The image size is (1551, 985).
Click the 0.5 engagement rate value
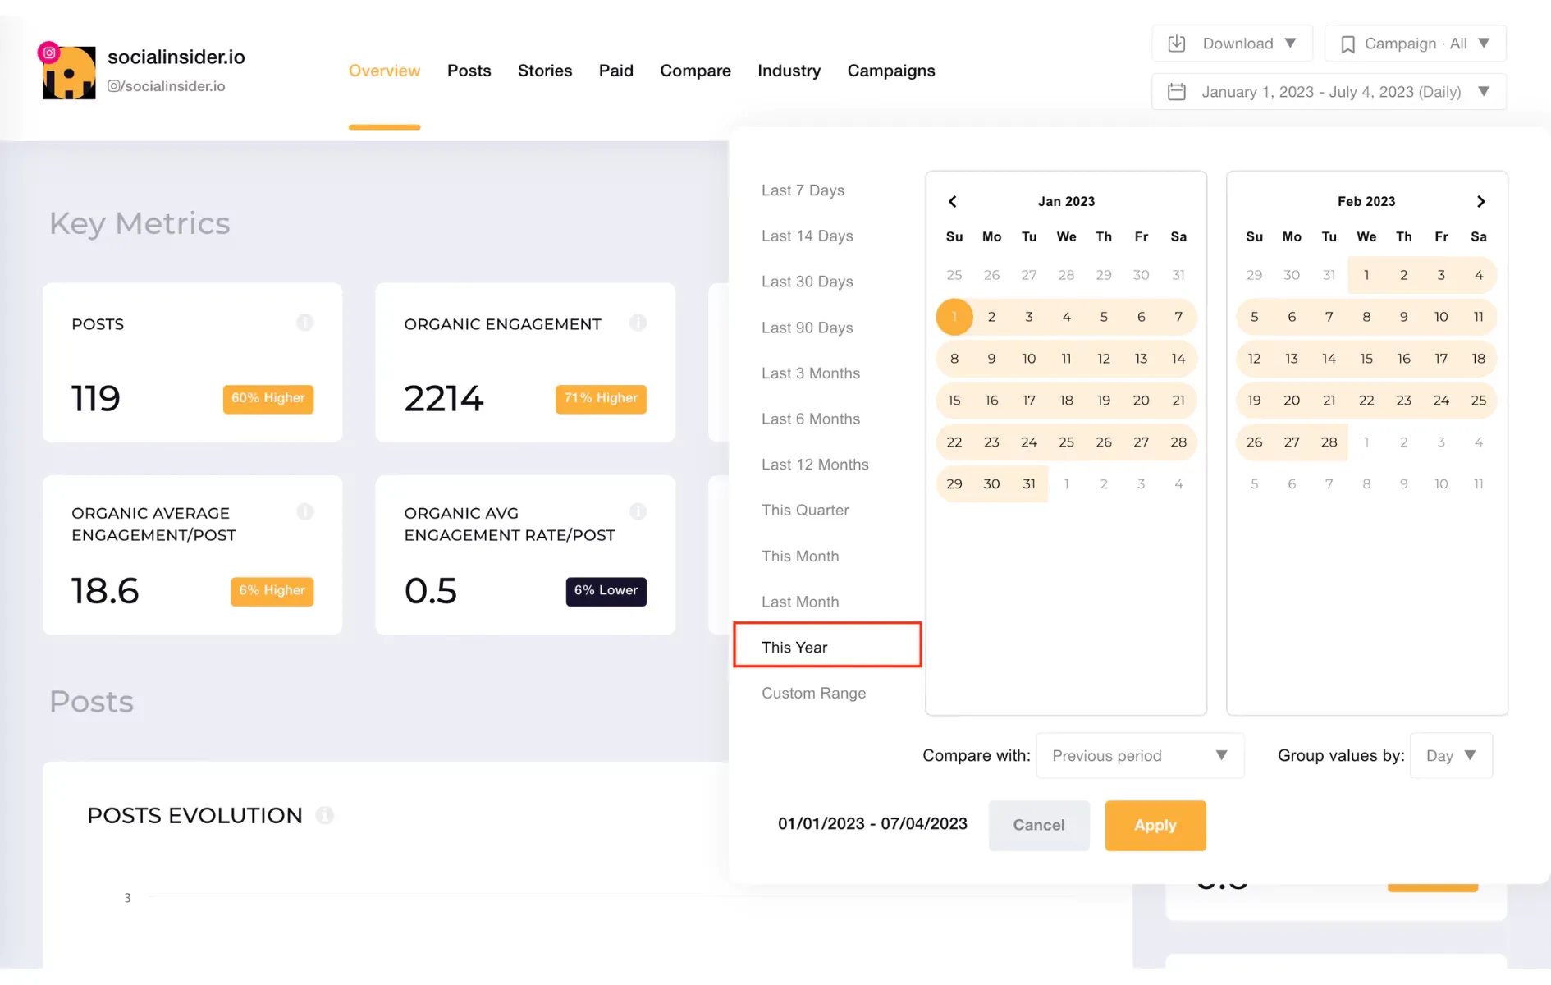pyautogui.click(x=431, y=591)
